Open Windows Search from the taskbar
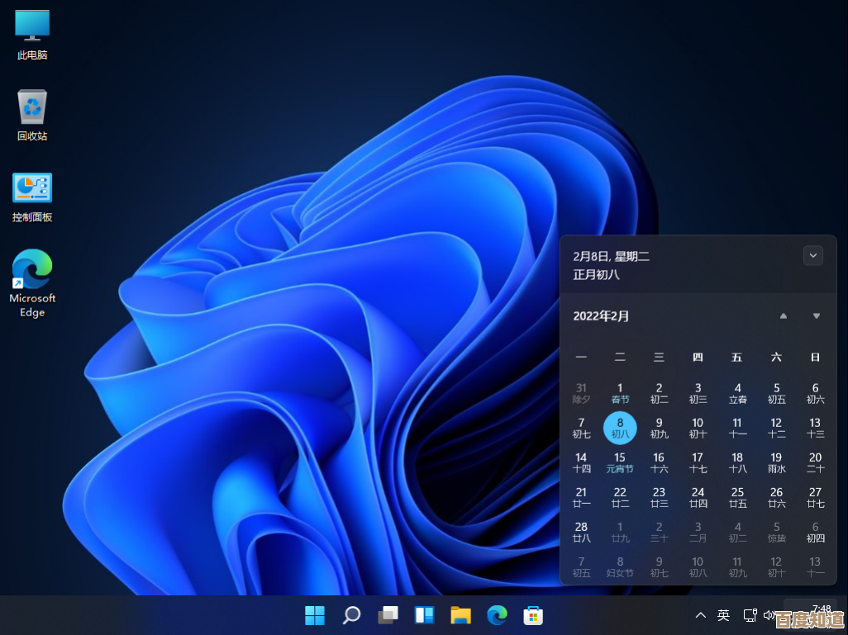This screenshot has width=848, height=635. pos(351,615)
